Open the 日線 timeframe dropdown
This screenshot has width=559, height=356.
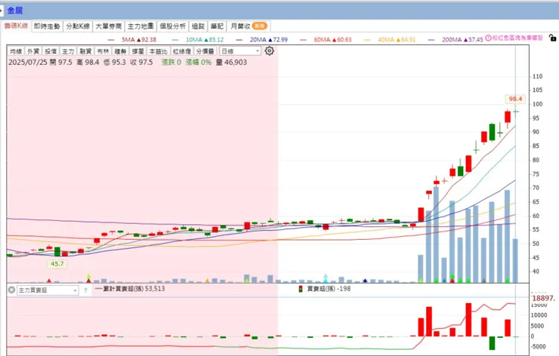(240, 51)
